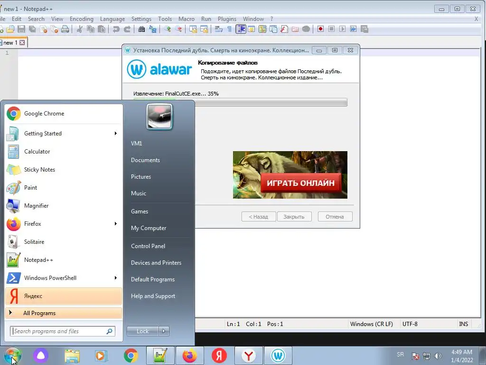Click Alice purple assistant icon on taskbar
Image resolution: width=486 pixels, height=365 pixels.
click(x=41, y=355)
